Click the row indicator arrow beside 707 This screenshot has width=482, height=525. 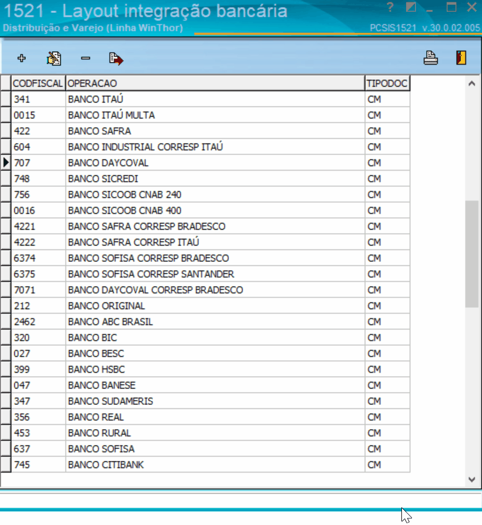point(6,162)
